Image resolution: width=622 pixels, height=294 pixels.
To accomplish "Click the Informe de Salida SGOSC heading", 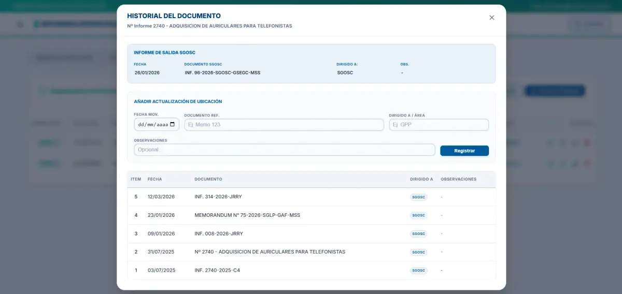I will [x=164, y=53].
